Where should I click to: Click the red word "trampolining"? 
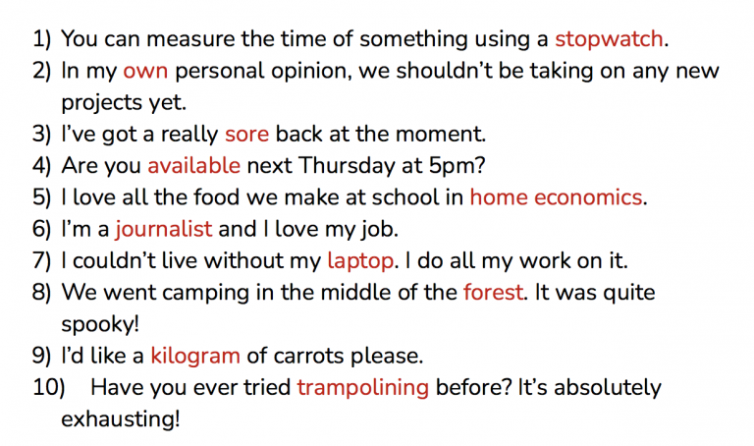tap(362, 388)
